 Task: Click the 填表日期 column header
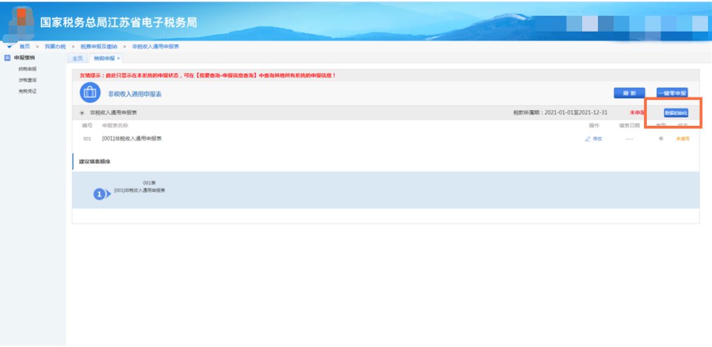tap(630, 126)
